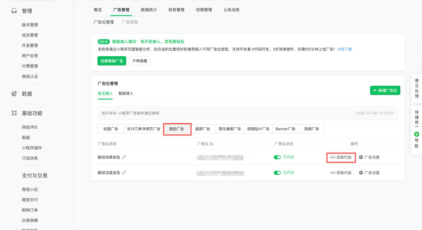Click 微信支付 in the left sidebar
The height and width of the screenshot is (230, 422).
click(x=30, y=200)
